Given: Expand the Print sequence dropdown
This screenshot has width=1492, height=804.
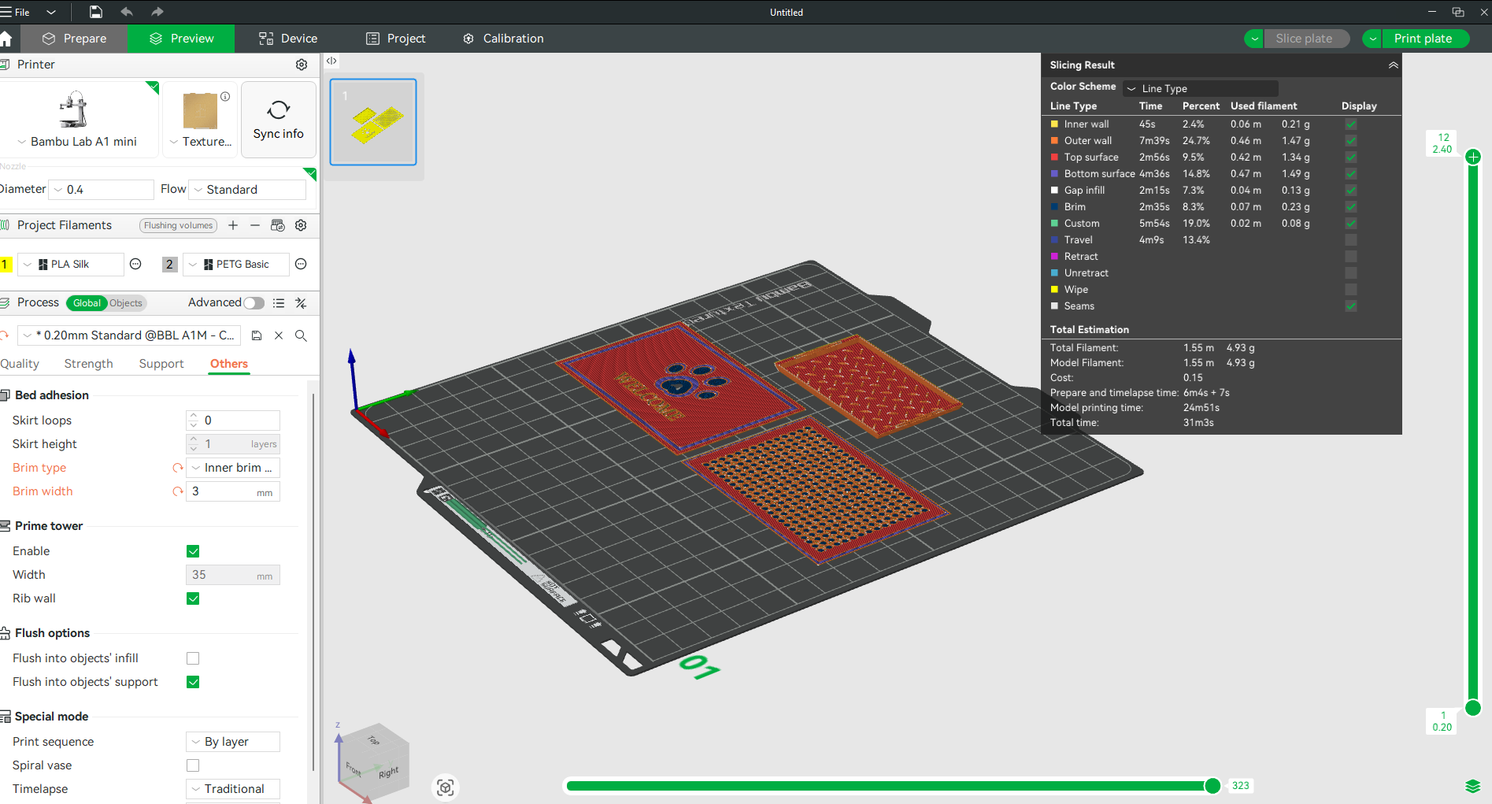Looking at the screenshot, I should pos(233,742).
